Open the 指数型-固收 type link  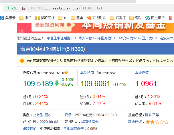click(42, 115)
